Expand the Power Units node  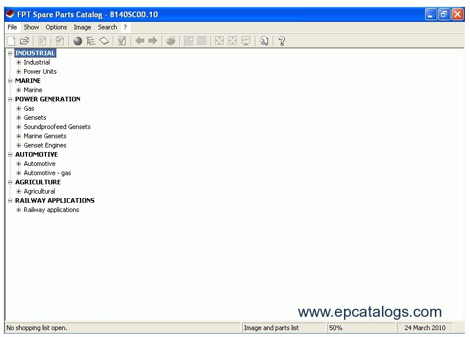click(x=18, y=72)
